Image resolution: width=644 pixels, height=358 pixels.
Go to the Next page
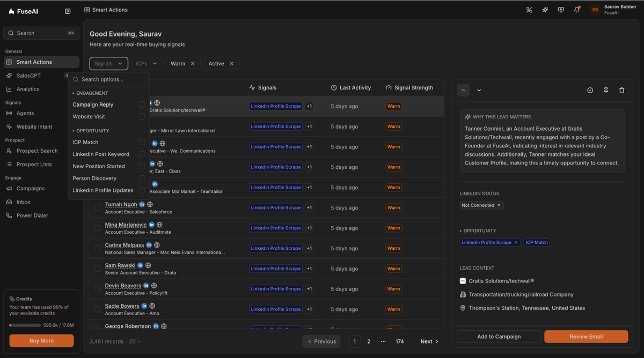[429, 341]
